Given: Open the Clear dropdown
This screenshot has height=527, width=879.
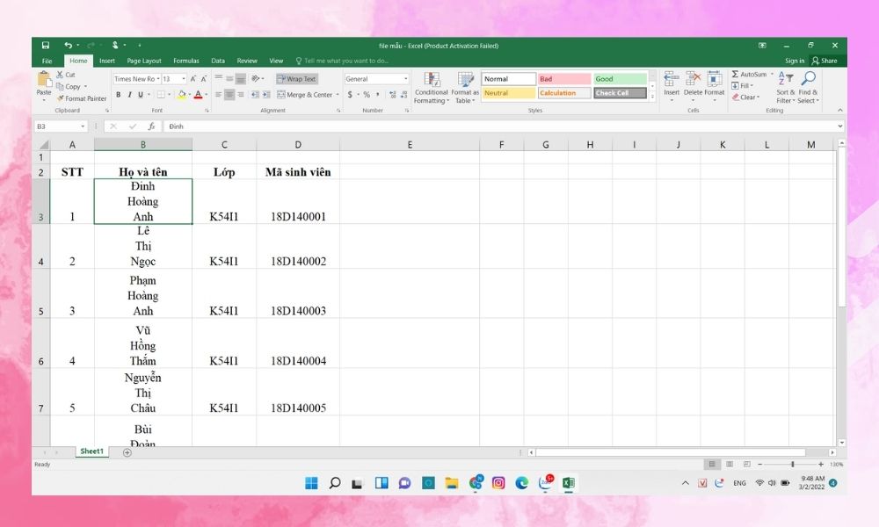Looking at the screenshot, I should coord(745,97).
